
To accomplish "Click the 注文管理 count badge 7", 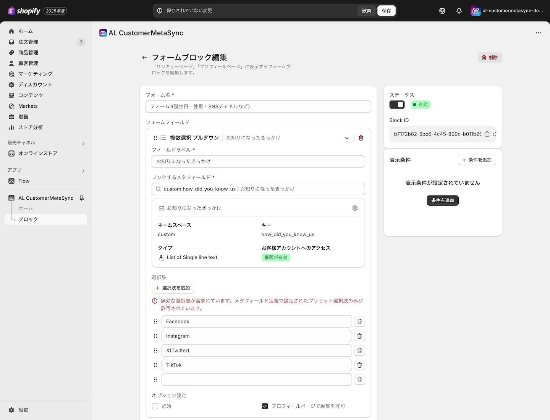I will pyautogui.click(x=81, y=42).
